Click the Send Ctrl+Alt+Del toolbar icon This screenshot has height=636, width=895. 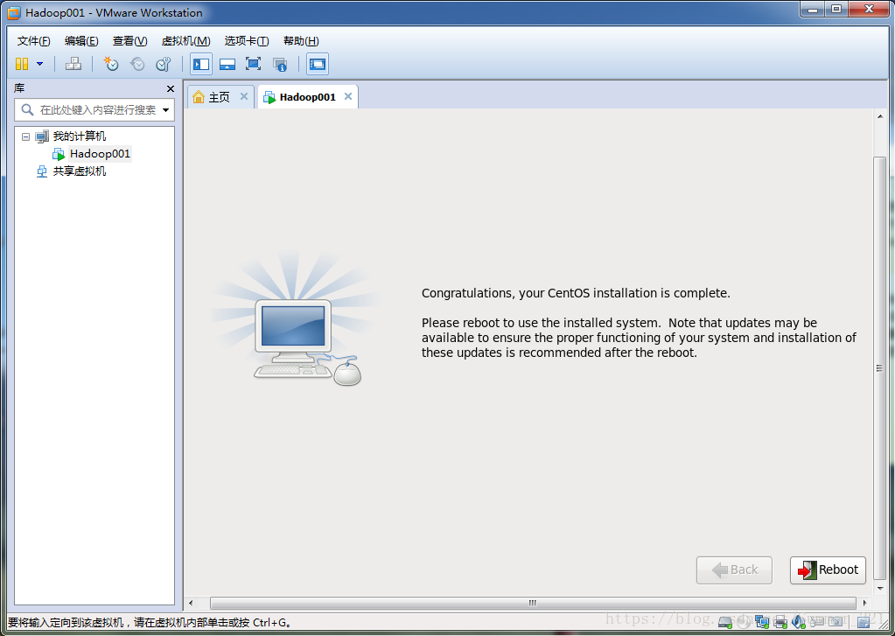(x=73, y=64)
